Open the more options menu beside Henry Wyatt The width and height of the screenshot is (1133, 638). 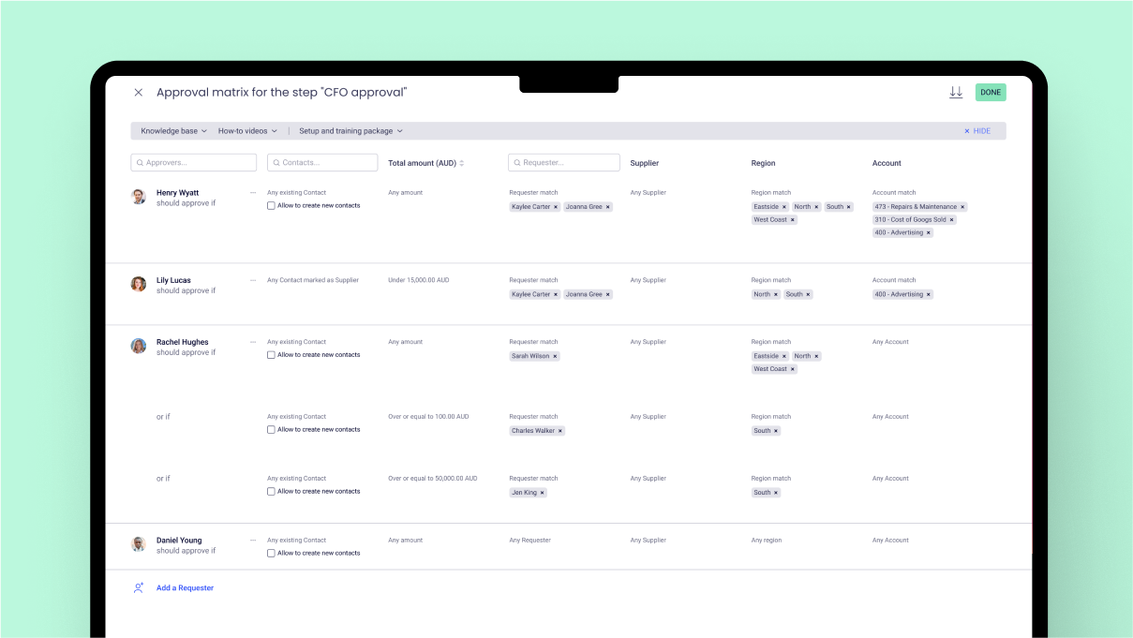[x=251, y=193]
